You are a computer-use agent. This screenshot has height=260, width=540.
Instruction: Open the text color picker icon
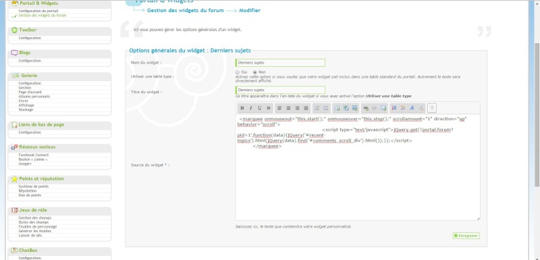pyautogui.click(x=403, y=108)
